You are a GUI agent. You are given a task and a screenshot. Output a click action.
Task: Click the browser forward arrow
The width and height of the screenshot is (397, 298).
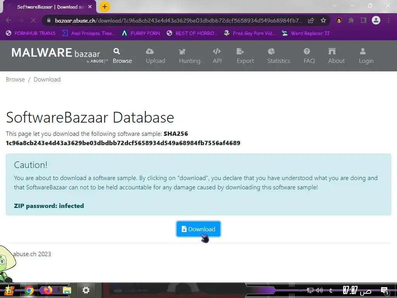(21, 20)
